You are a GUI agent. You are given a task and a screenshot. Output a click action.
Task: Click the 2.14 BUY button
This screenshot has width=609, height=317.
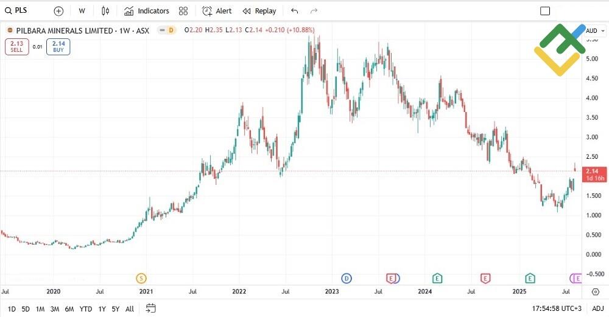58,47
